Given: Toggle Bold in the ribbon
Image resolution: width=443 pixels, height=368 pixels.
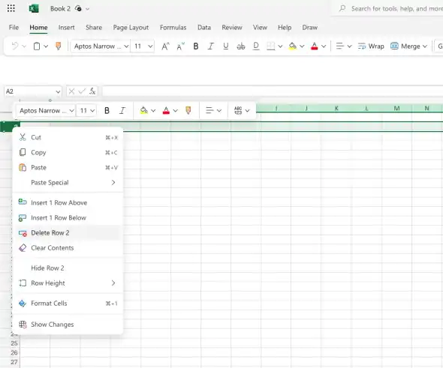Looking at the screenshot, I should pos(195,46).
